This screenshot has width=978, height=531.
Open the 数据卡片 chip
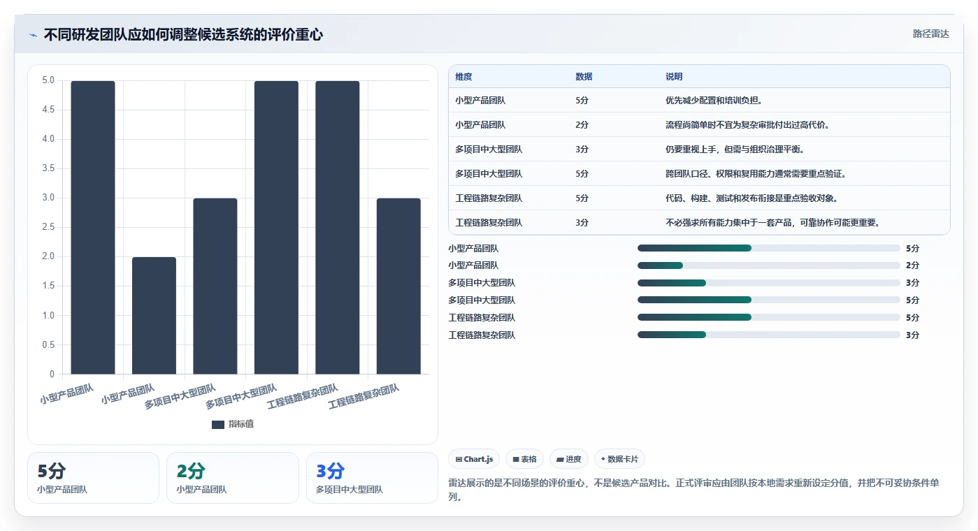tap(619, 459)
